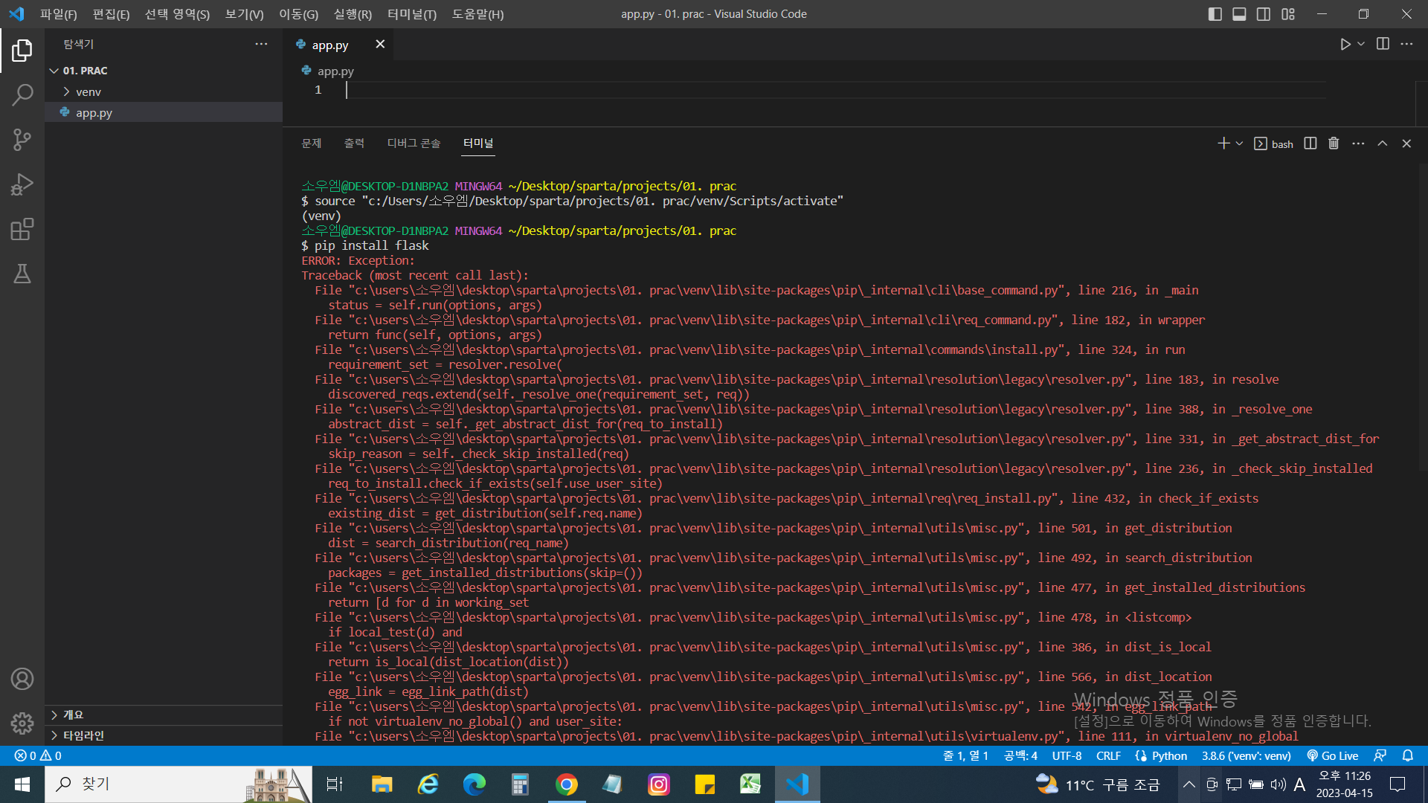Toggle secondary side bar layout icon
This screenshot has height=803, width=1428.
tap(1264, 14)
